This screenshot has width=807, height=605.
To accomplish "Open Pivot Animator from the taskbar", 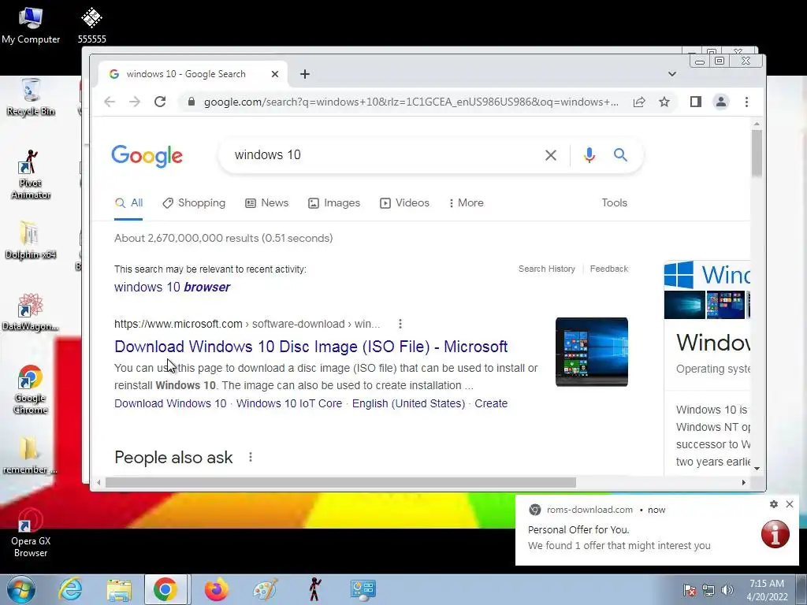I will [x=314, y=589].
